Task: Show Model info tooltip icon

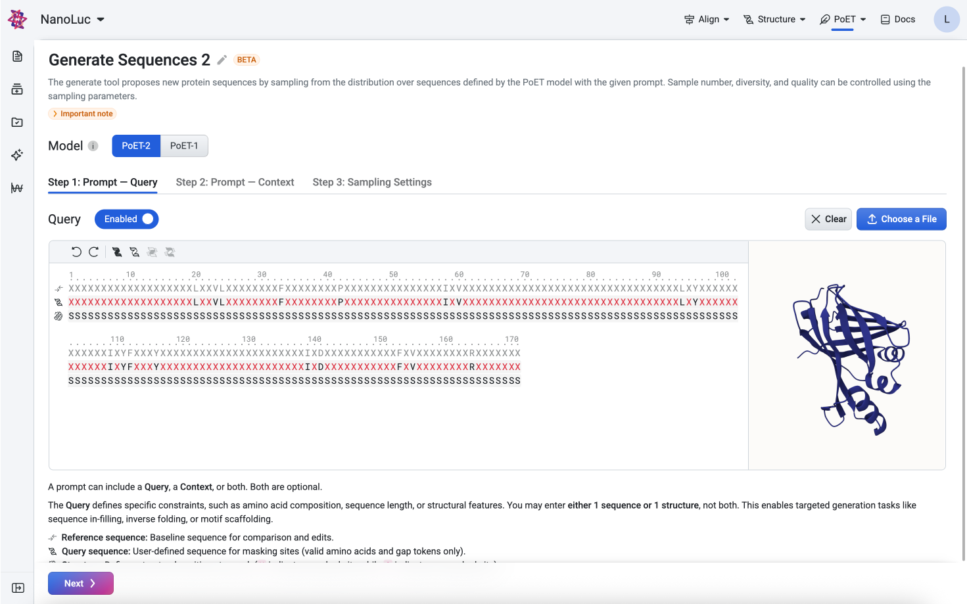Action: [x=93, y=146]
